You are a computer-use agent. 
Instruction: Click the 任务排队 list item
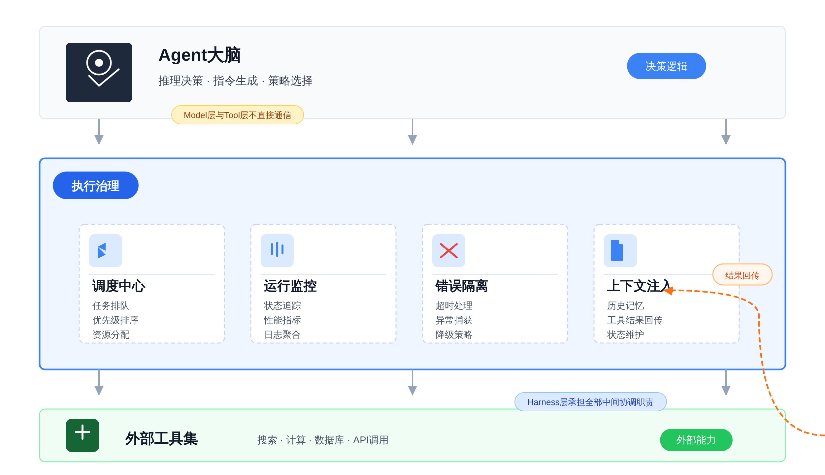(111, 305)
